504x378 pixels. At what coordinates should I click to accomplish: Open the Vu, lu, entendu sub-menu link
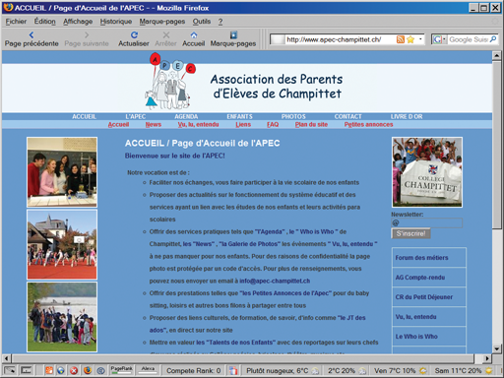coord(198,124)
